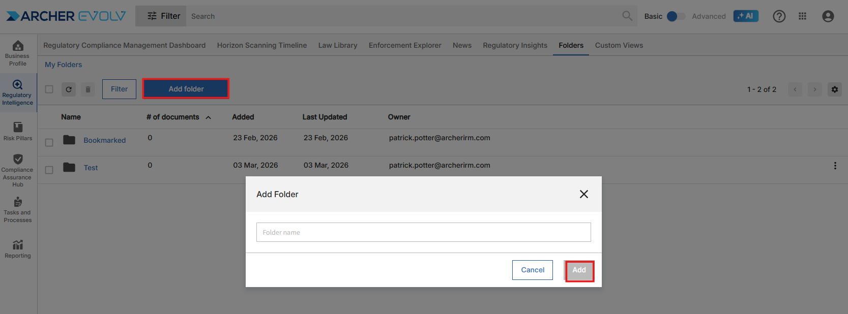Switch to the Law Library tab

click(x=338, y=45)
